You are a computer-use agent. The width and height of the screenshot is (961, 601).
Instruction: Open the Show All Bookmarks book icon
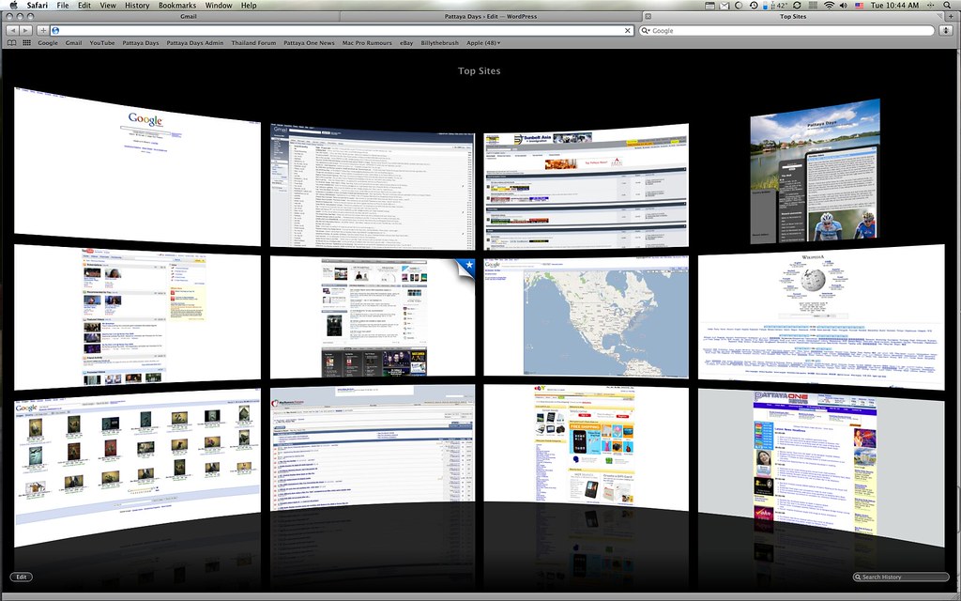11,43
